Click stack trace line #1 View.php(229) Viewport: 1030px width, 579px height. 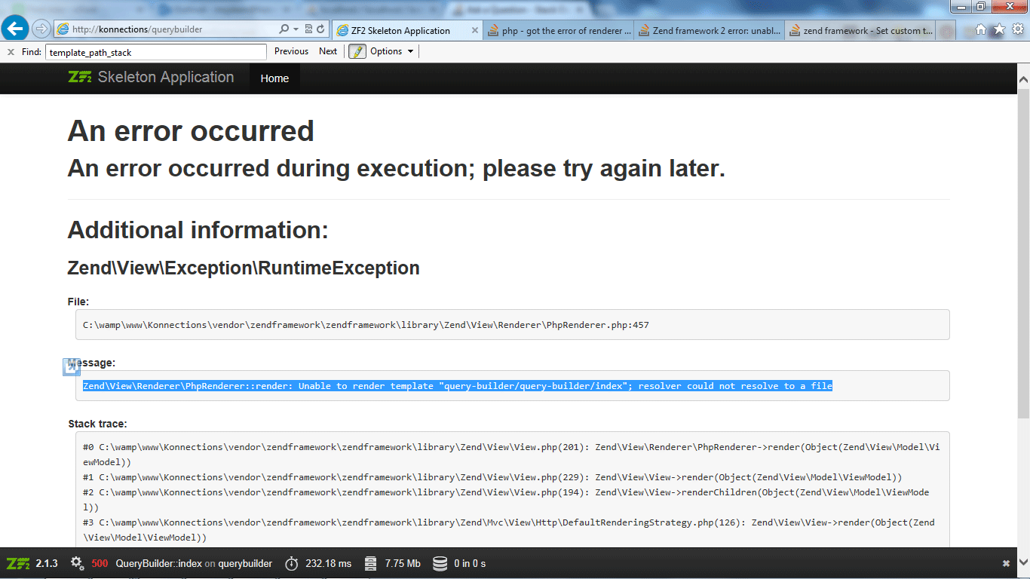coord(492,477)
